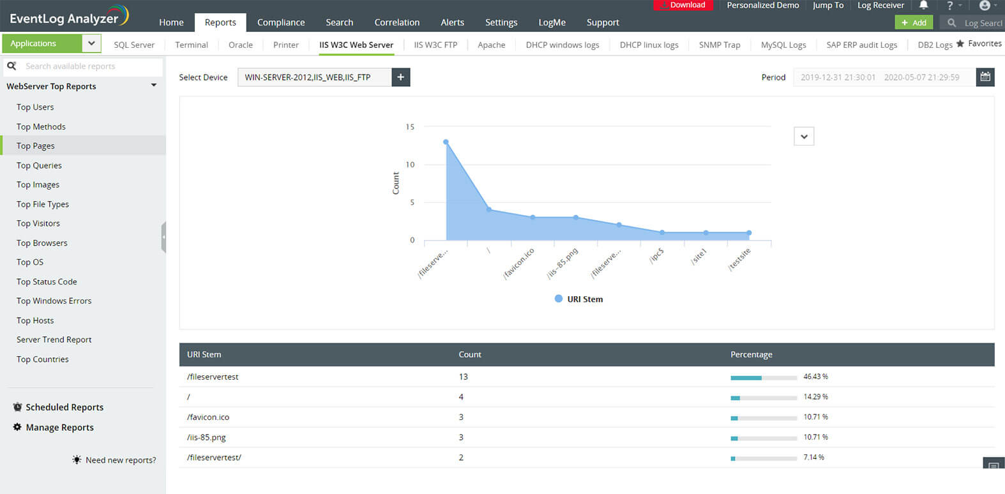Open the Top Countries report
The width and height of the screenshot is (1005, 494).
point(42,359)
